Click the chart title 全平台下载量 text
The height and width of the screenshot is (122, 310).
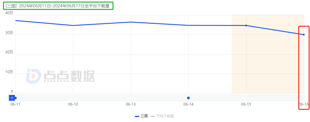click(x=97, y=6)
